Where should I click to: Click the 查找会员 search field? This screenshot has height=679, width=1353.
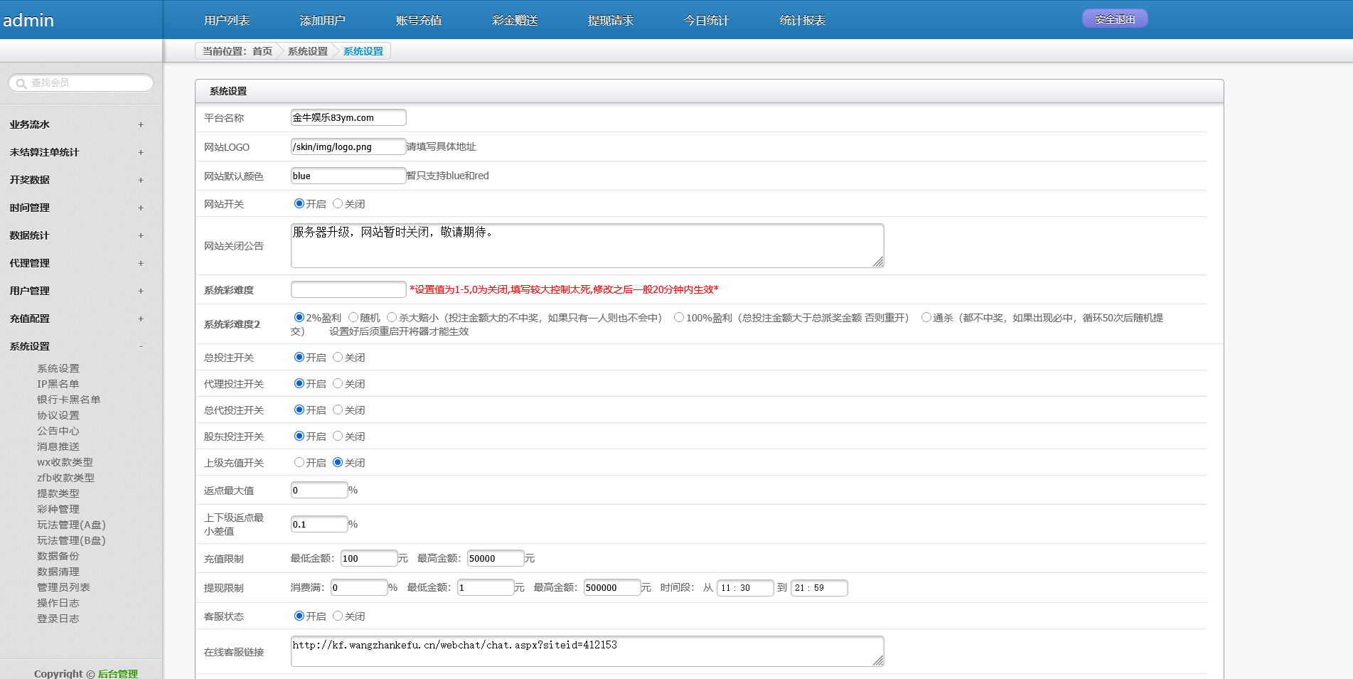(x=81, y=82)
